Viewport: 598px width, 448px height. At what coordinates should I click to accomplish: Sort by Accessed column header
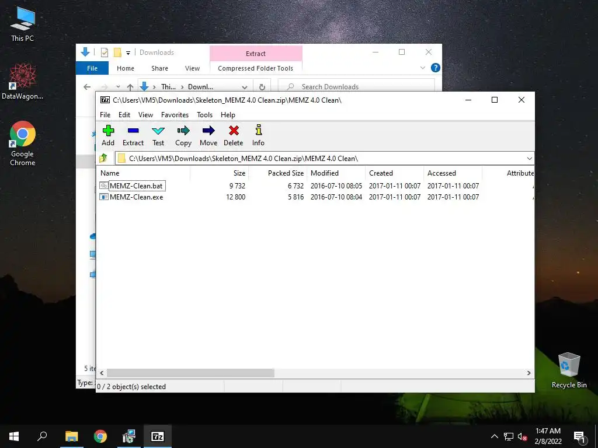coord(453,173)
